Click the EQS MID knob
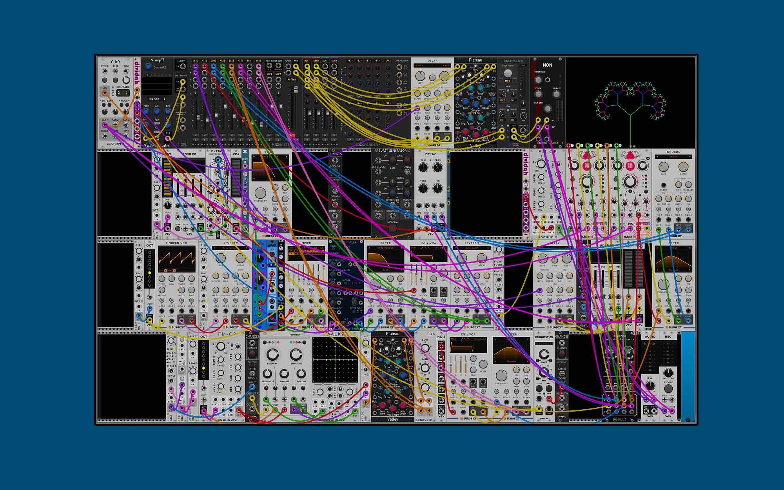The image size is (784, 490). pyautogui.click(x=425, y=368)
